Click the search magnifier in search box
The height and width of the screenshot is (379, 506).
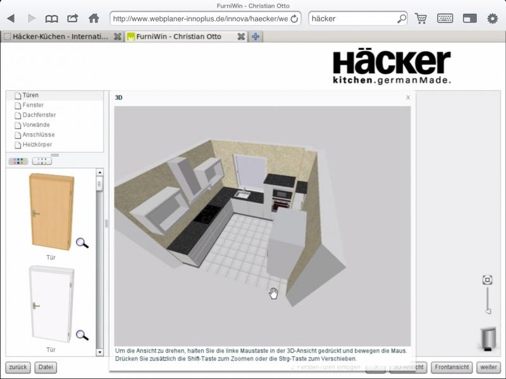402,19
